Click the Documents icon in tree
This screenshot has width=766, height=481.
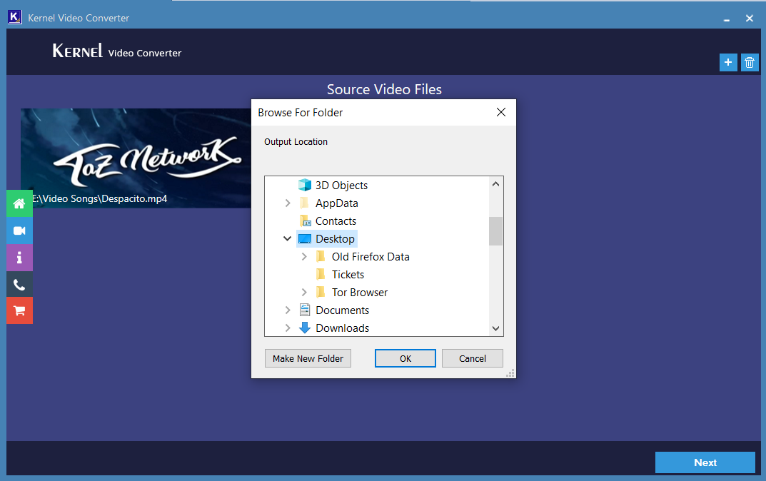pyautogui.click(x=305, y=310)
